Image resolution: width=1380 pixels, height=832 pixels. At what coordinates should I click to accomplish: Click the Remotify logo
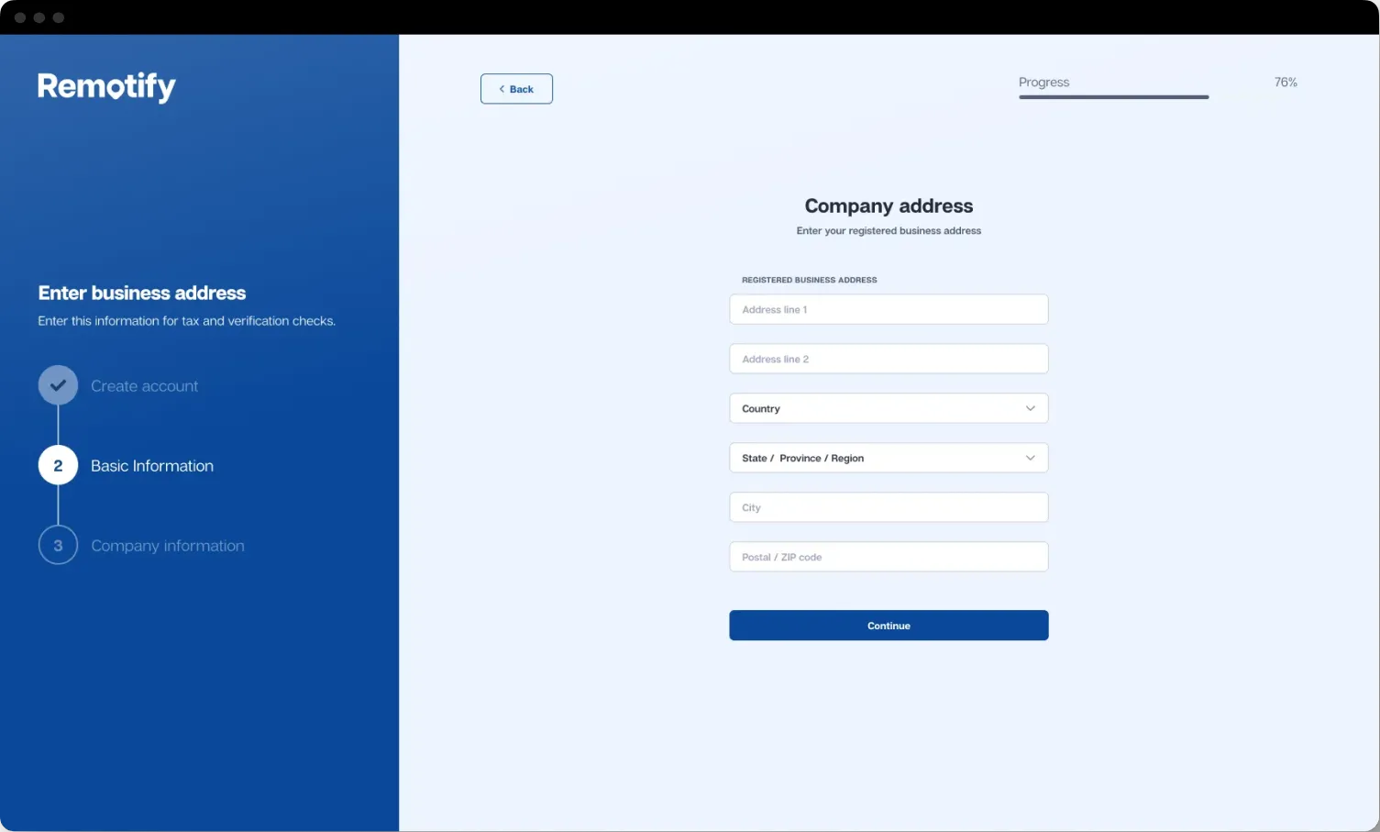click(106, 86)
